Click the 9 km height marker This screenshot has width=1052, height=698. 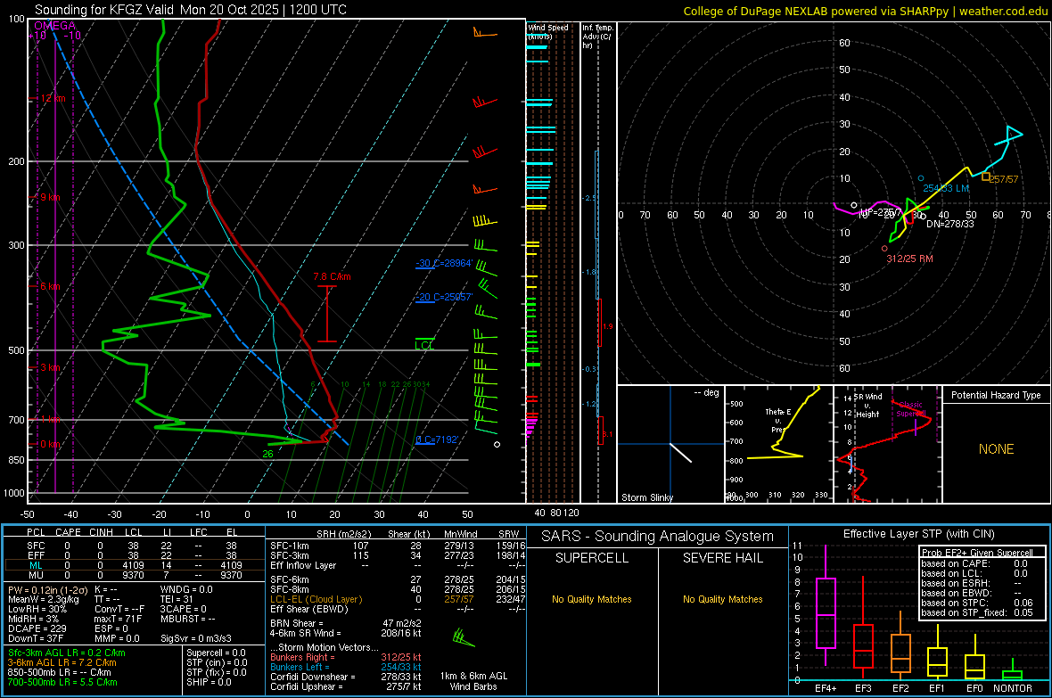click(50, 197)
